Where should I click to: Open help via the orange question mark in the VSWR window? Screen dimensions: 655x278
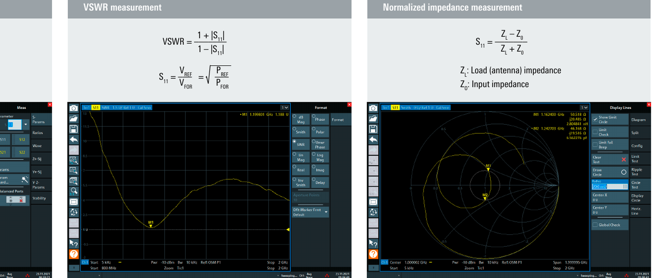(74, 254)
